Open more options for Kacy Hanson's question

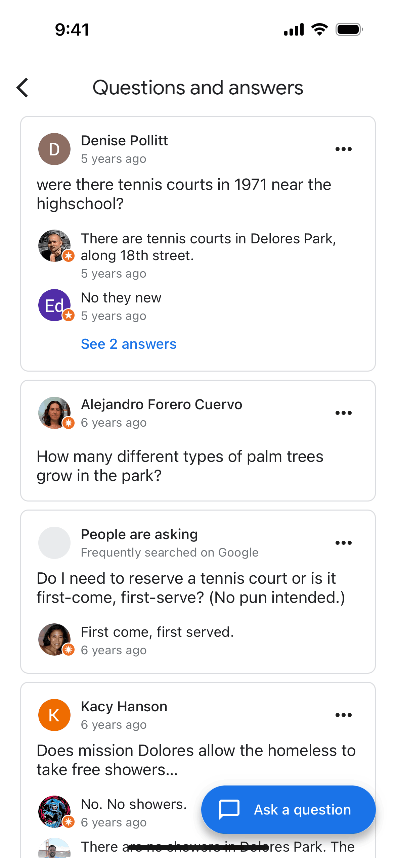(x=343, y=715)
